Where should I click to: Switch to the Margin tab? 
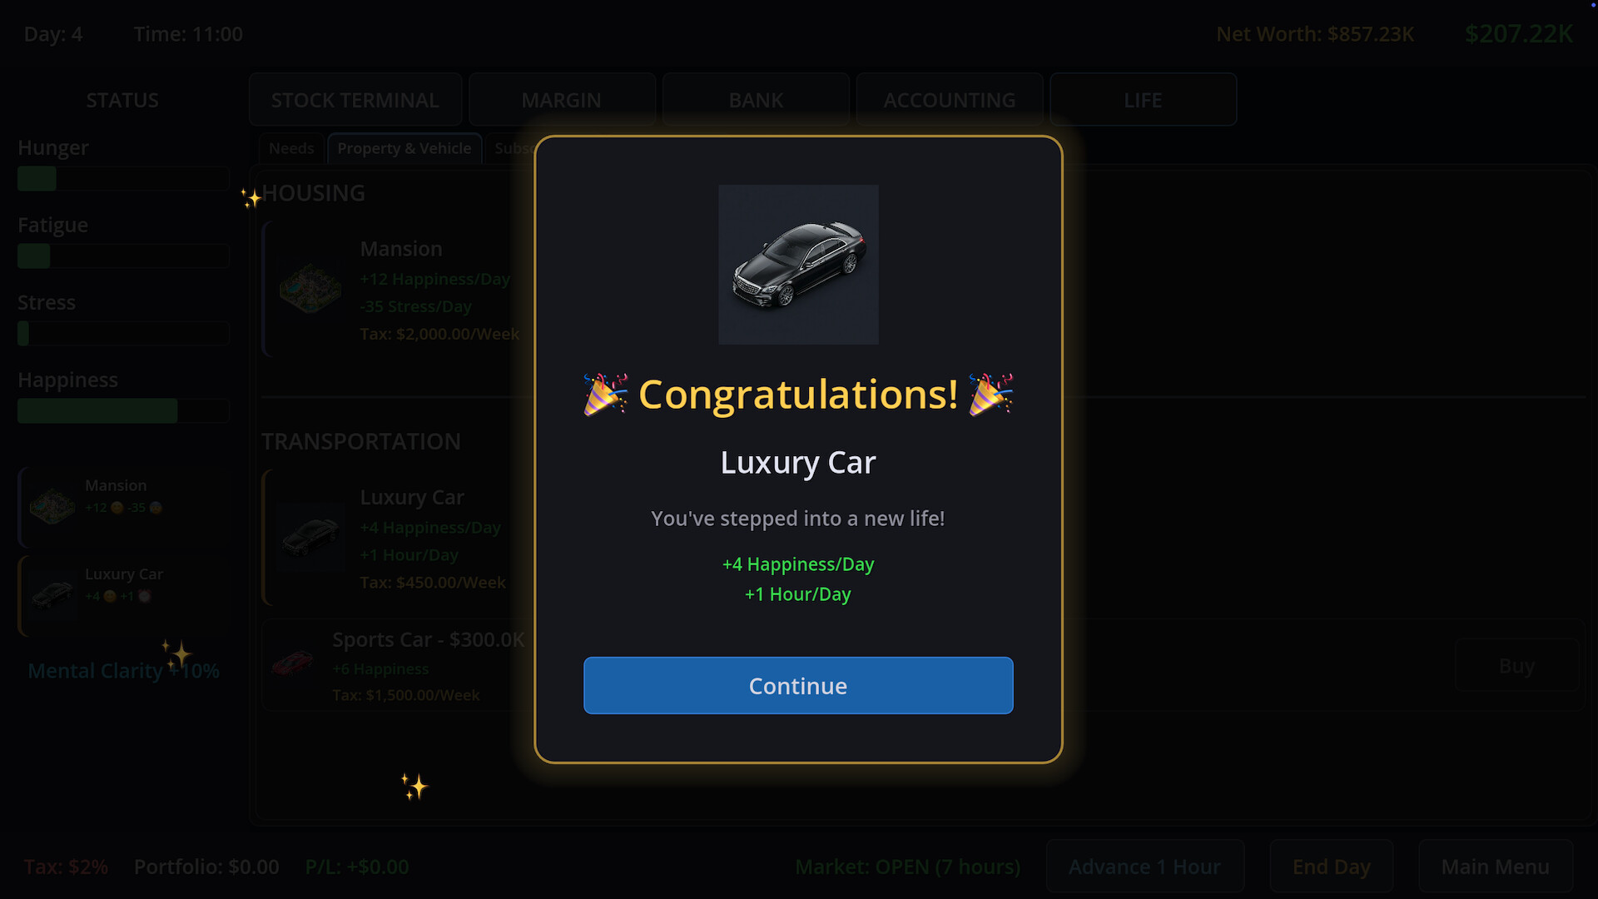[562, 100]
